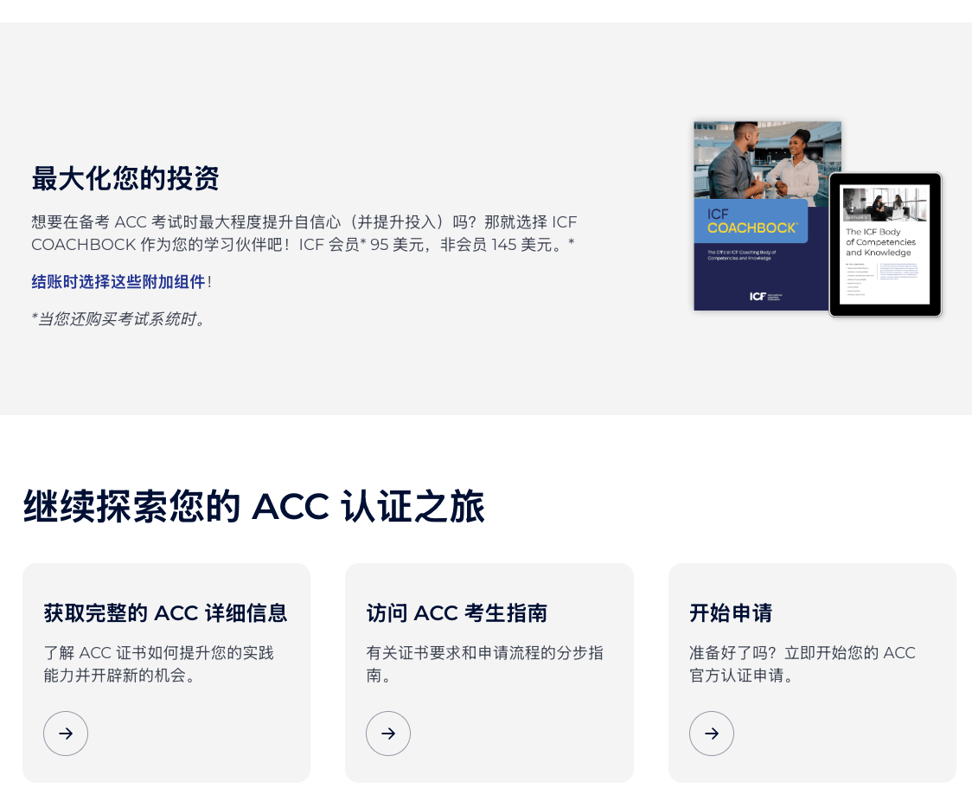Click the tablet showing ICF Body of Competencies
This screenshot has height=801, width=972.
[886, 244]
